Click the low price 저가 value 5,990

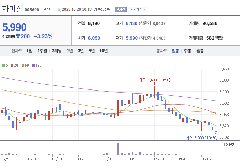pyautogui.click(x=132, y=38)
